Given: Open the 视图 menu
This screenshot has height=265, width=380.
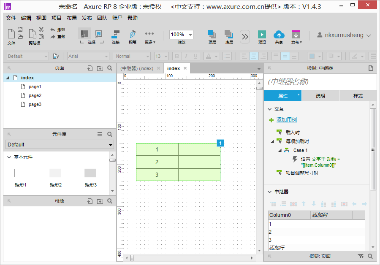Looking at the screenshot, I should 41,18.
